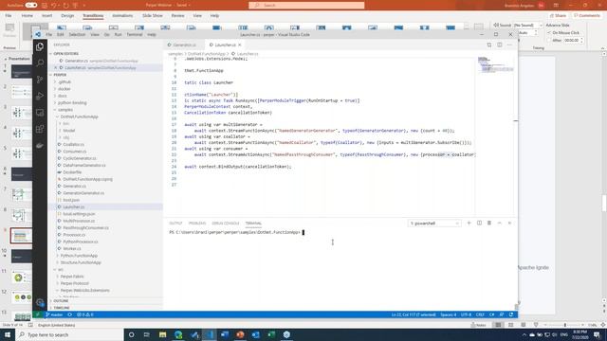Open Remote Explorer view in VS Code
Image resolution: width=607 pixels, height=341 pixels.
pos(40,113)
